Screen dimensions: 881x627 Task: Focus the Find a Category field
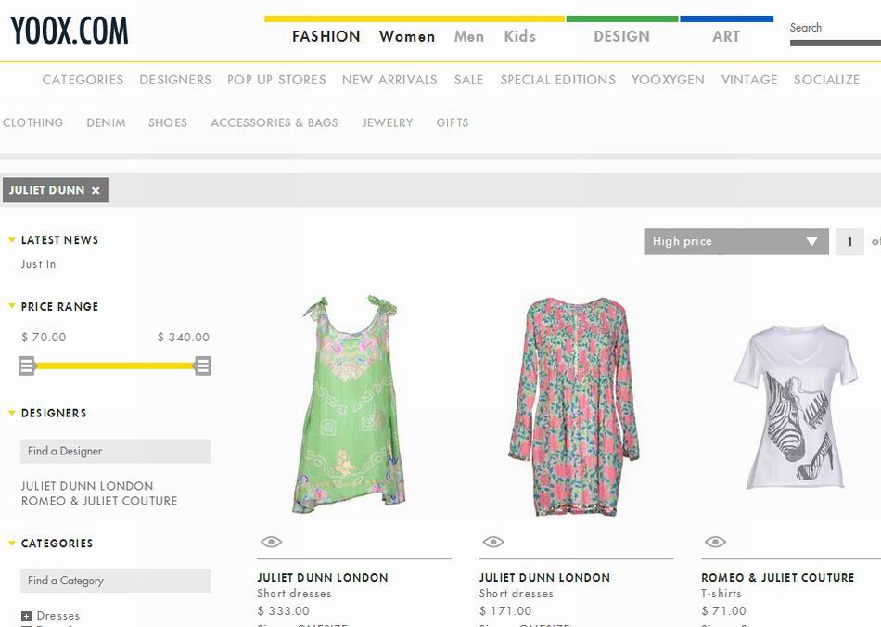click(116, 581)
